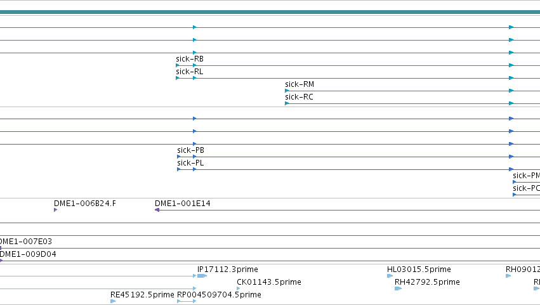Click the sick-RC transcript label
Viewport: 540px width, 305px height.
click(299, 97)
